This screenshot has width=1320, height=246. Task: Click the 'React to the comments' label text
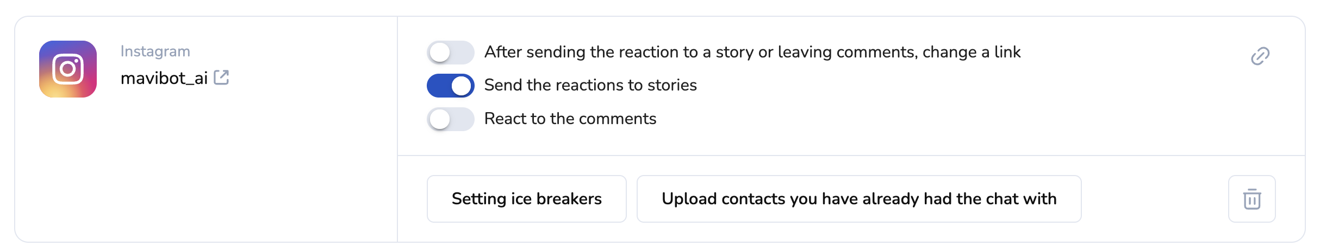(x=570, y=119)
